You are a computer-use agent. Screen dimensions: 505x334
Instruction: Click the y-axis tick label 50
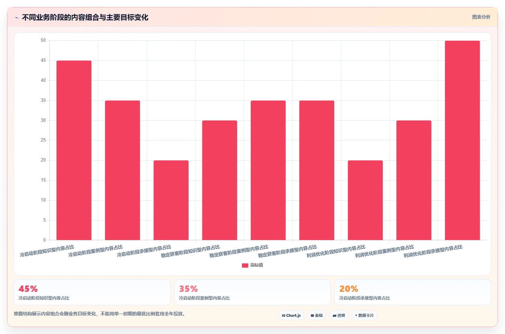[x=43, y=40]
